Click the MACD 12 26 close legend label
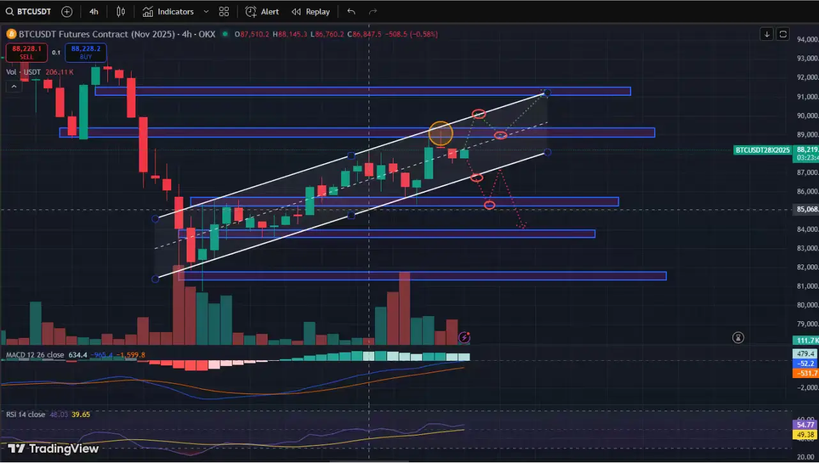 coord(35,354)
